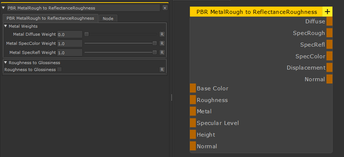The height and width of the screenshot is (157, 344).
Task: Click the SpecRough output port
Action: [x=329, y=33]
